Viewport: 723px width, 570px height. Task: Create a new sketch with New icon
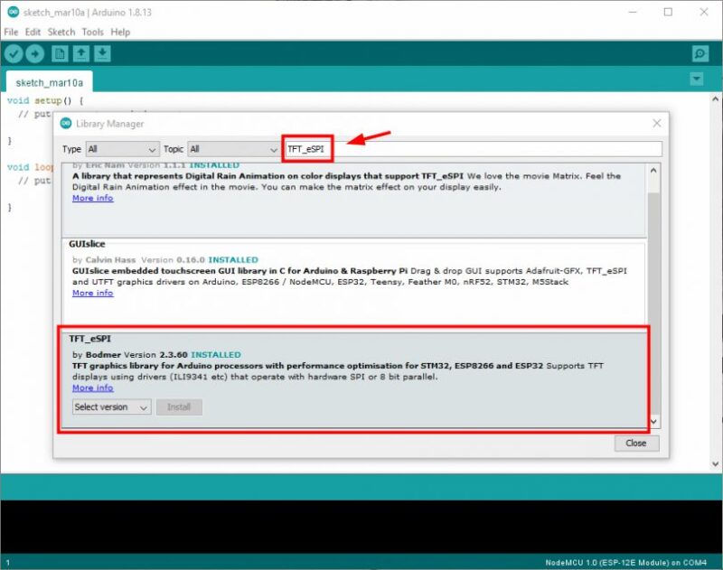click(x=60, y=54)
